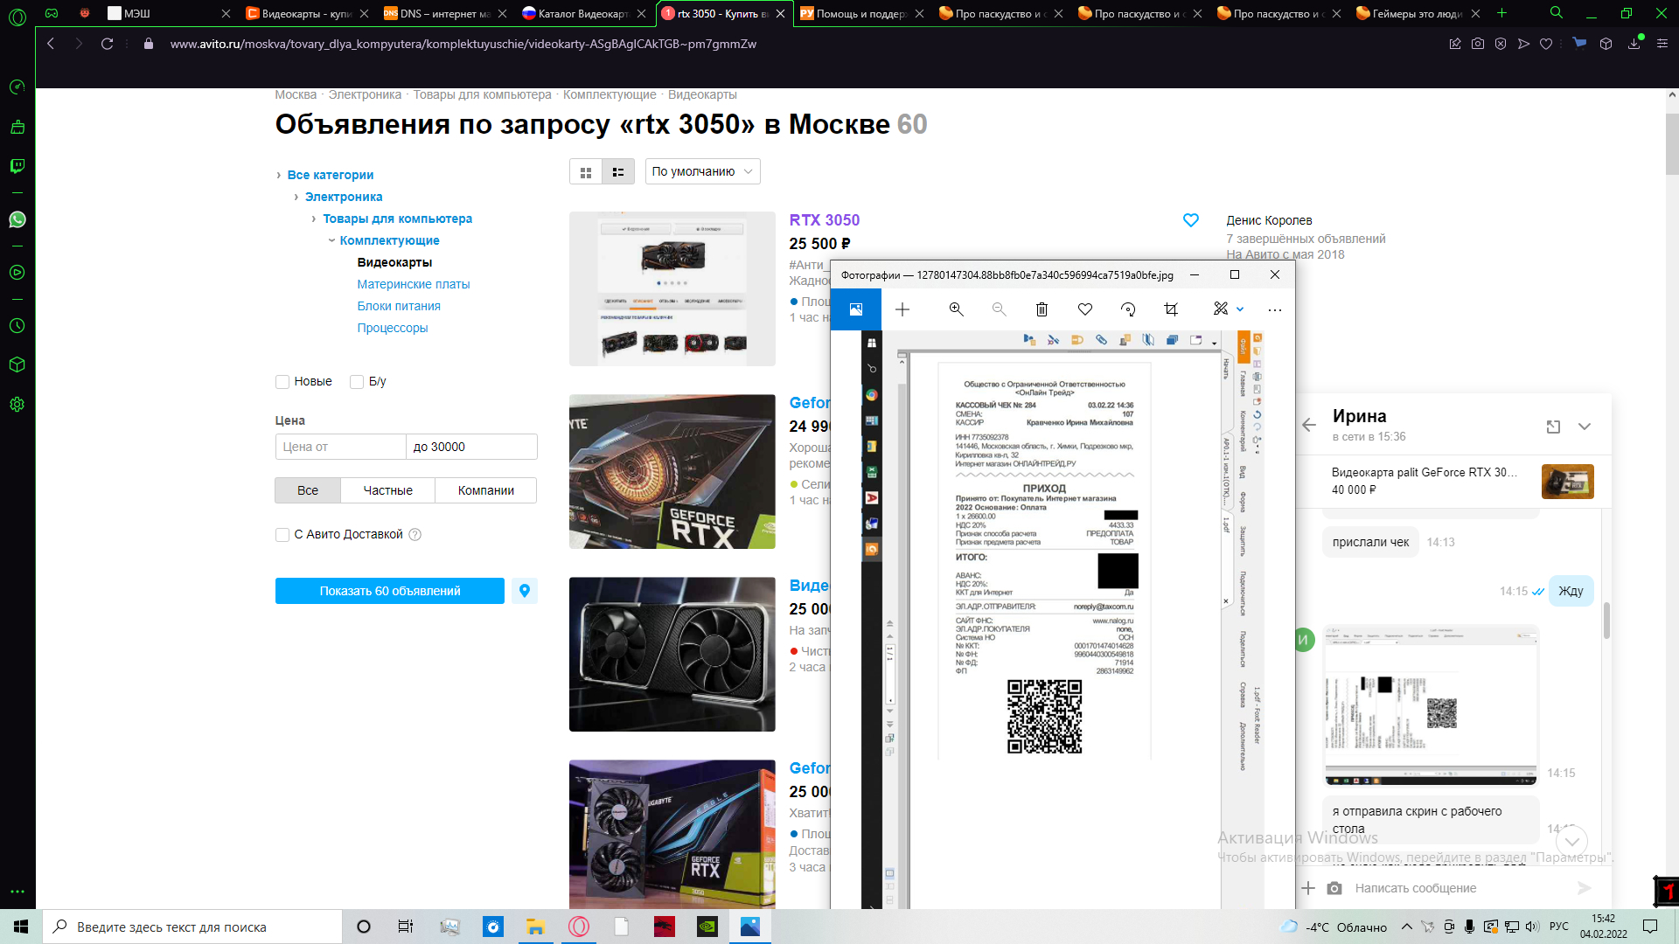Open Opera history clock icon in sidebar
This screenshot has height=944, width=1679.
click(17, 325)
